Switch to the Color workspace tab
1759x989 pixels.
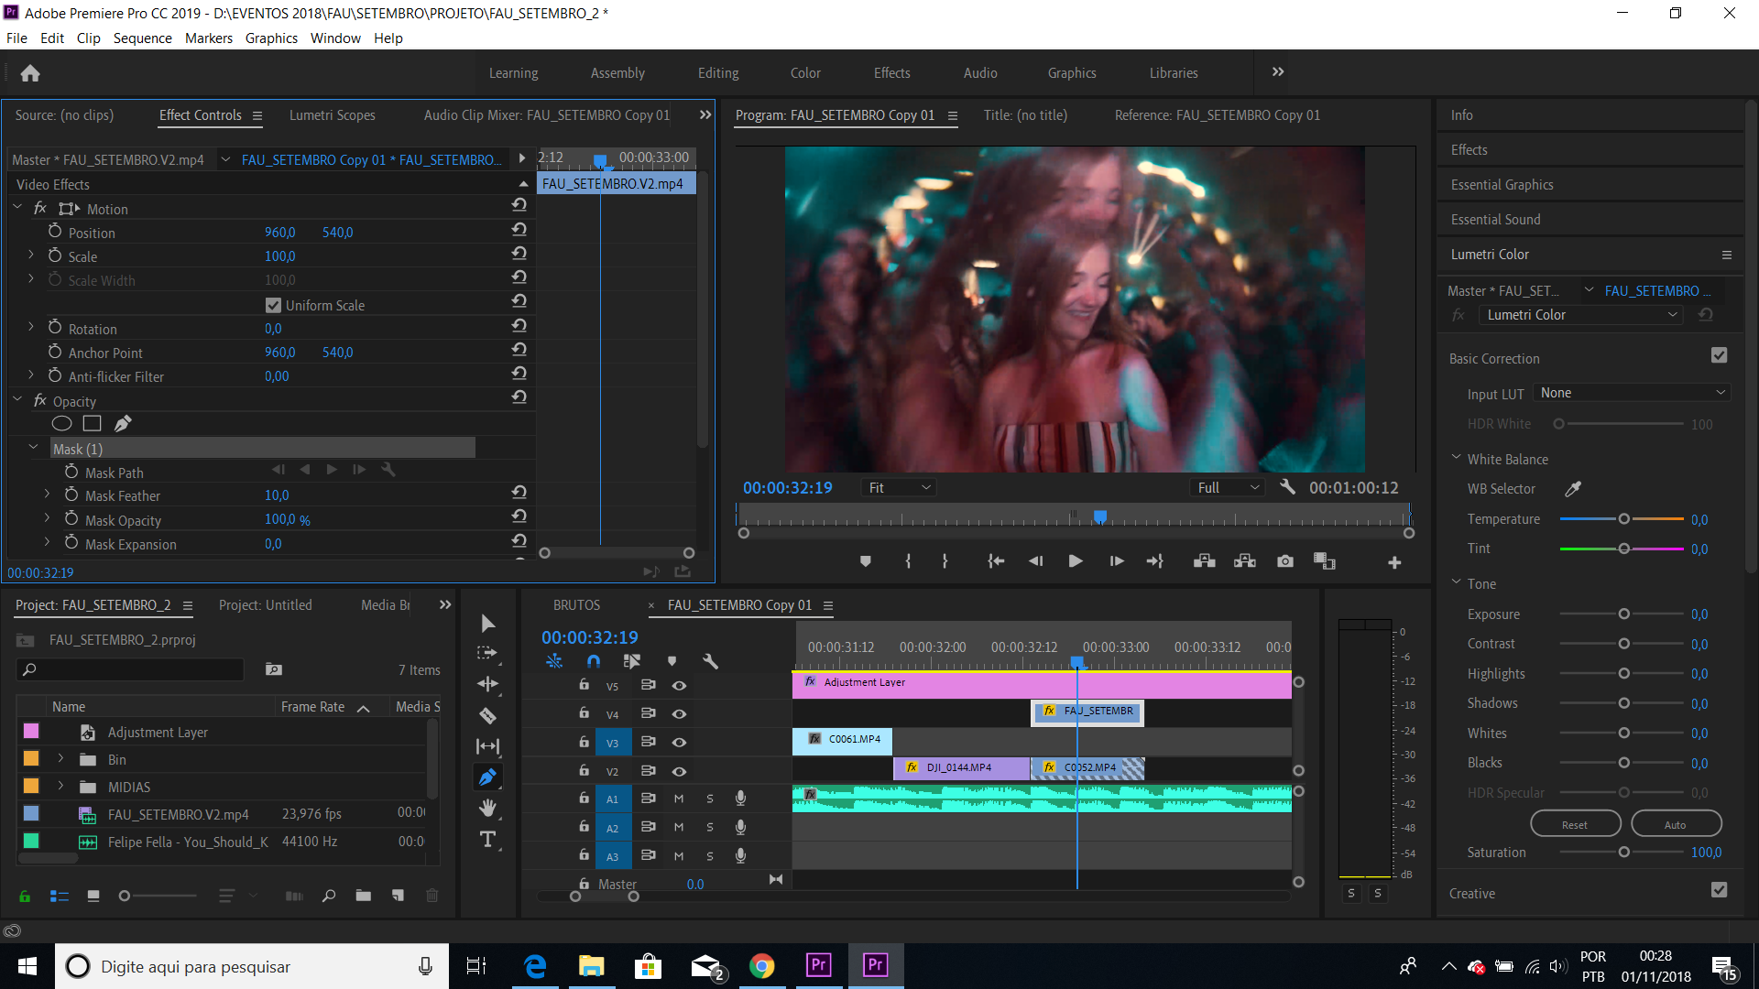coord(805,73)
